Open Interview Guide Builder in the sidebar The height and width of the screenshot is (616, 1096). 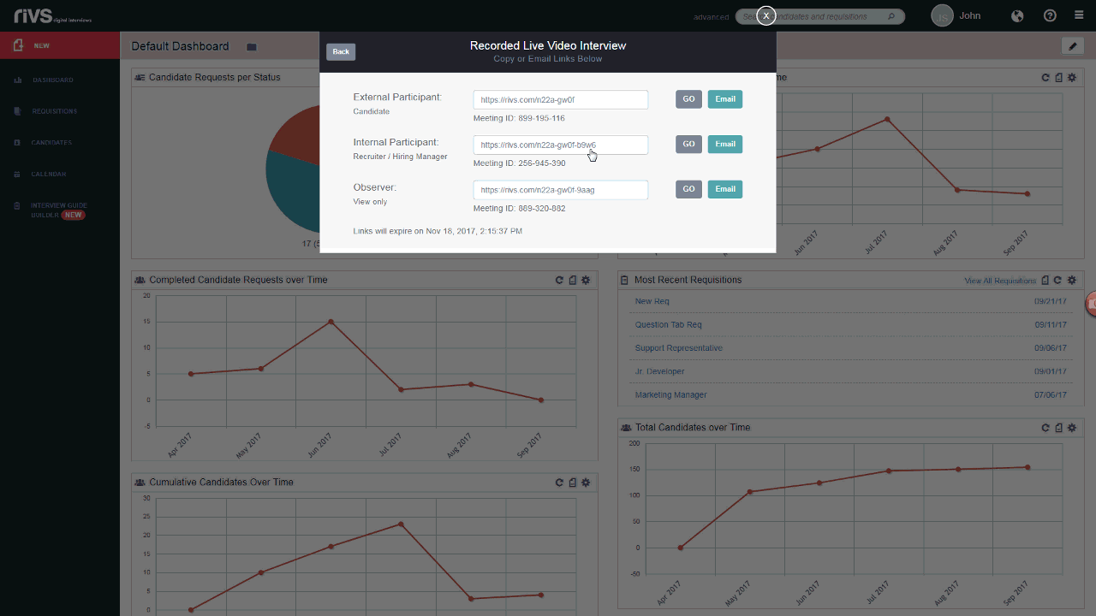click(58, 210)
